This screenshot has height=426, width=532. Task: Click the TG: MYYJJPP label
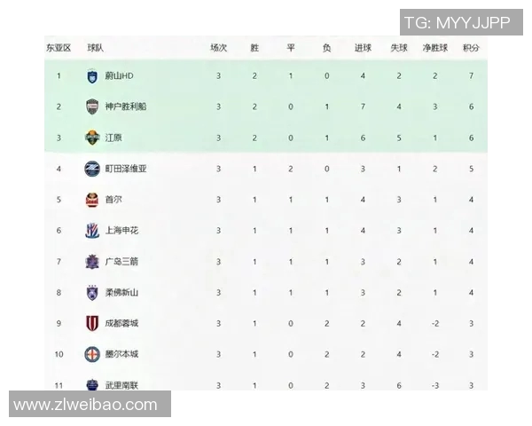pyautogui.click(x=457, y=23)
